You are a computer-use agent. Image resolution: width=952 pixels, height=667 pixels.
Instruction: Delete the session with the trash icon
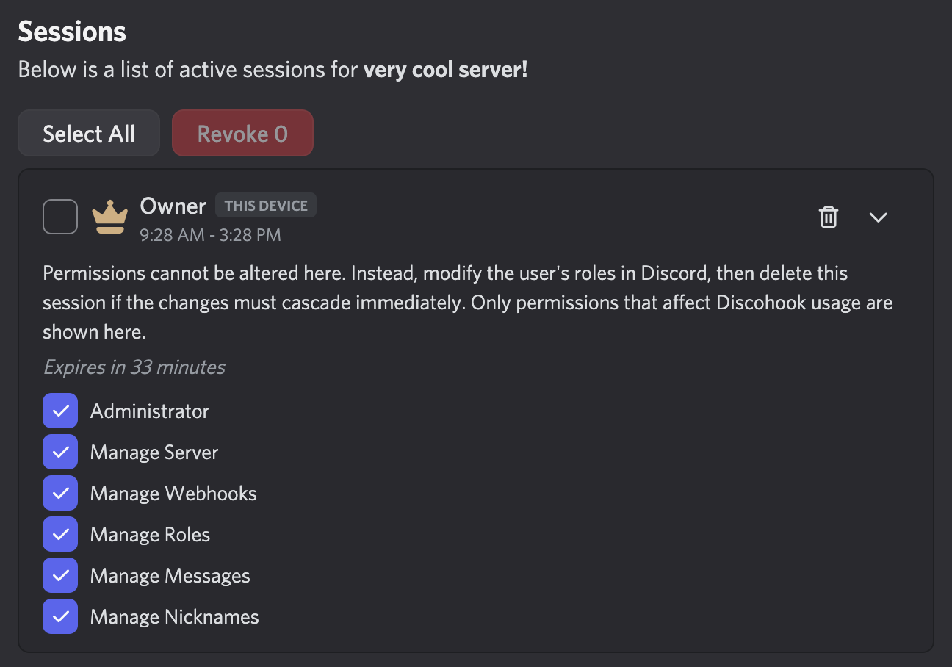pyautogui.click(x=829, y=217)
